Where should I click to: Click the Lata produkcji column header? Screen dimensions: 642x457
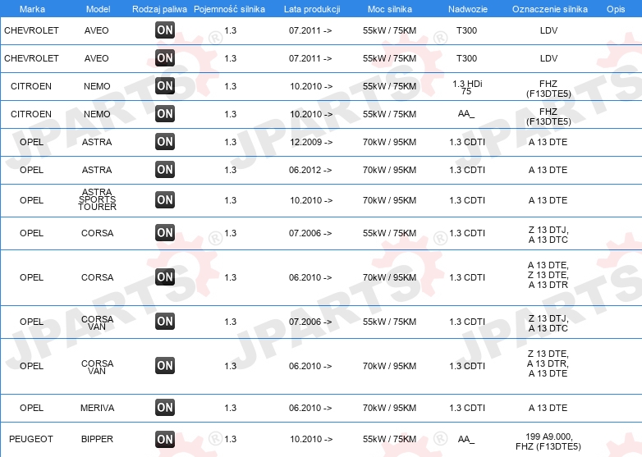pyautogui.click(x=312, y=8)
